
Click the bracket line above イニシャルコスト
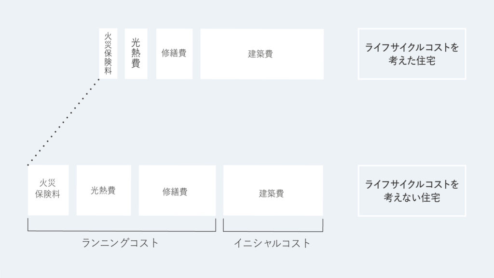273,231
